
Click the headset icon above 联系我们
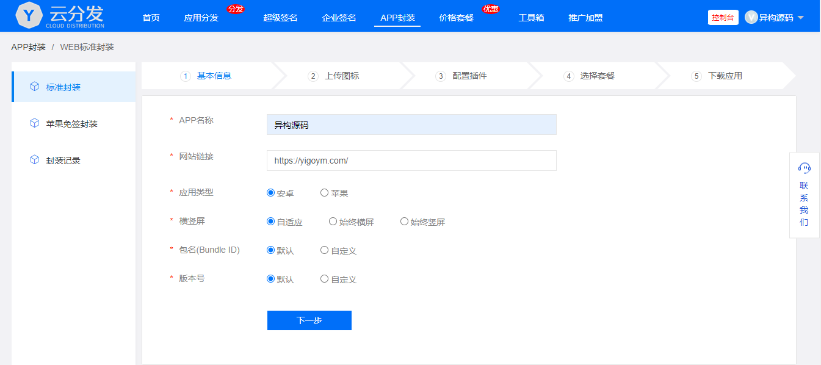(x=805, y=168)
